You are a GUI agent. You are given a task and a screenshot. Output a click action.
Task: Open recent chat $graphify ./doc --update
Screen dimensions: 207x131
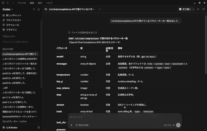click(x=20, y=121)
